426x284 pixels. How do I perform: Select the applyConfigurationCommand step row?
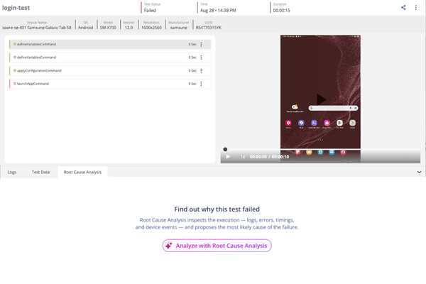[x=110, y=71]
